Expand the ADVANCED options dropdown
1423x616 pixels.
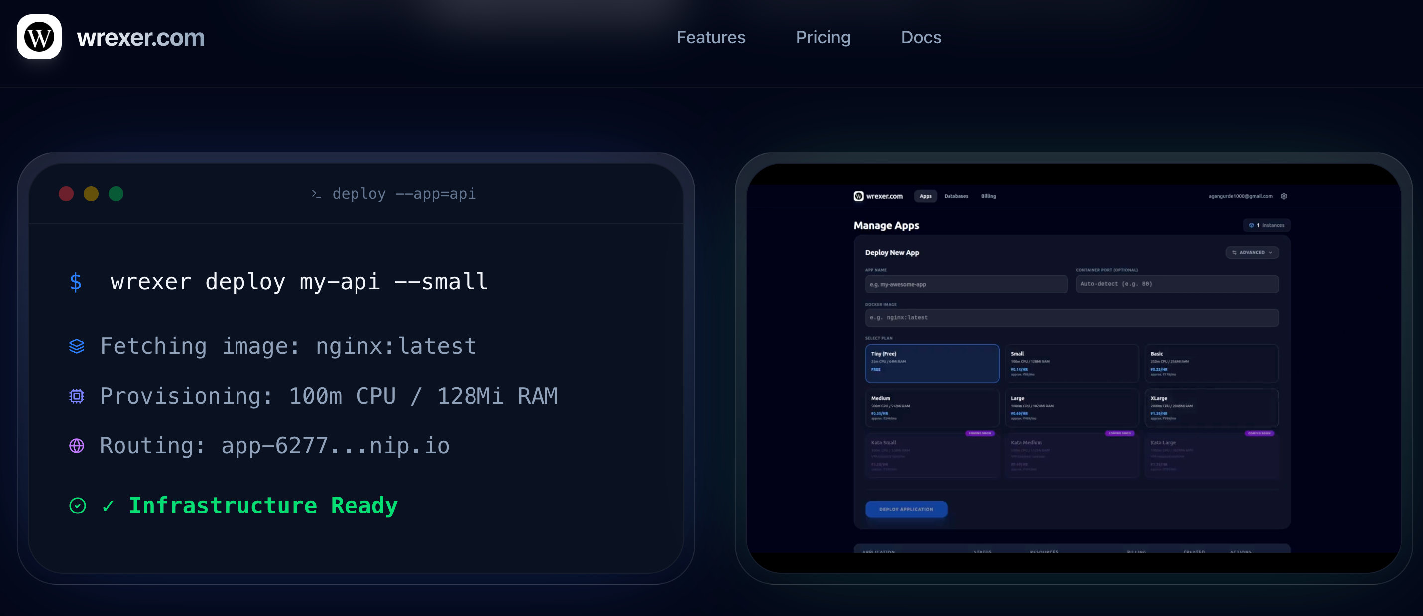pos(1252,253)
